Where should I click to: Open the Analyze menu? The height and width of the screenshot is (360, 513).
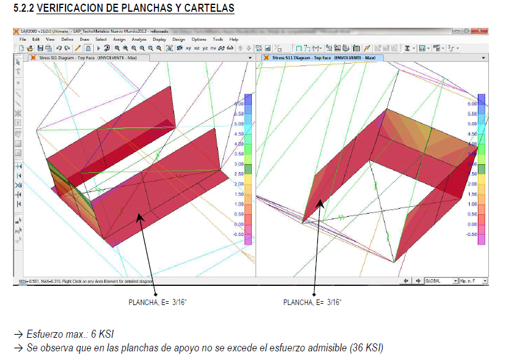139,39
